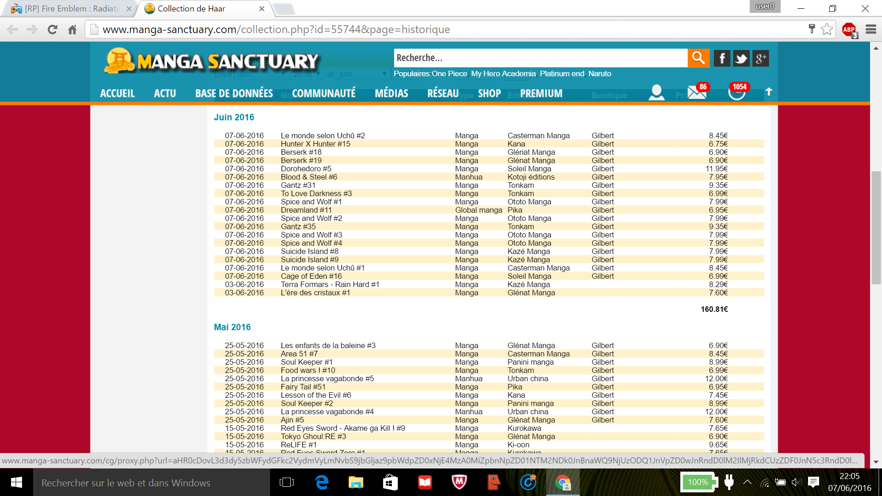Navigate back in browser
Image resolution: width=882 pixels, height=496 pixels.
pyautogui.click(x=13, y=30)
